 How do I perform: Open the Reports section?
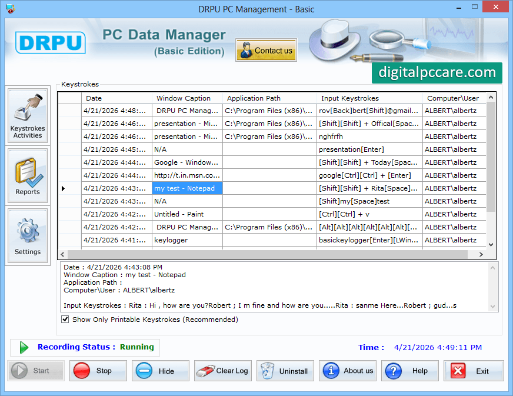pos(28,176)
